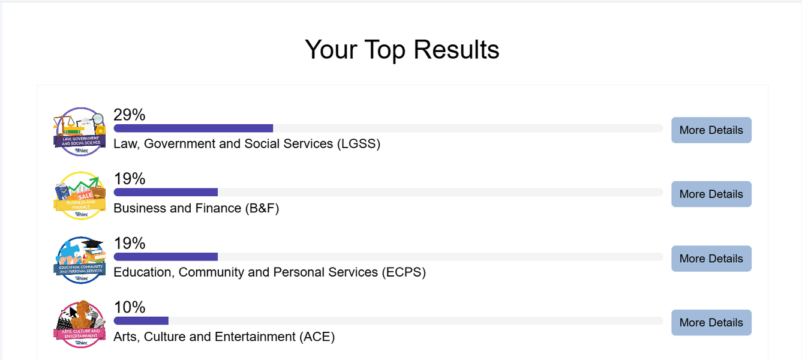Click the 10% progress bar for ACE
Image resolution: width=802 pixels, height=360 pixels.
(388, 321)
